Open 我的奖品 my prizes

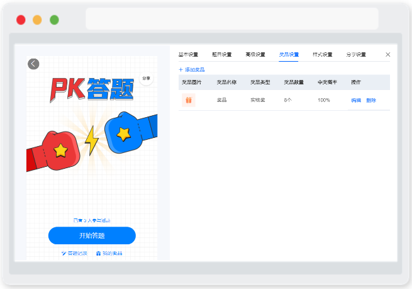click(109, 253)
